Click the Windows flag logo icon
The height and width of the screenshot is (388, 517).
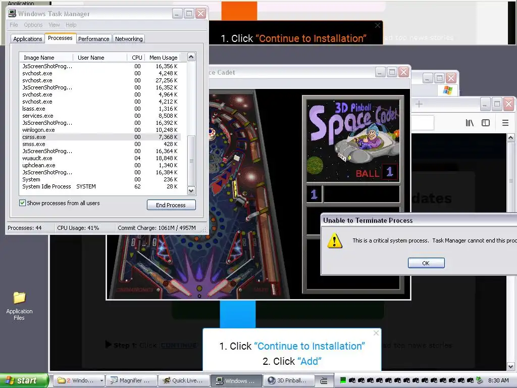[447, 90]
